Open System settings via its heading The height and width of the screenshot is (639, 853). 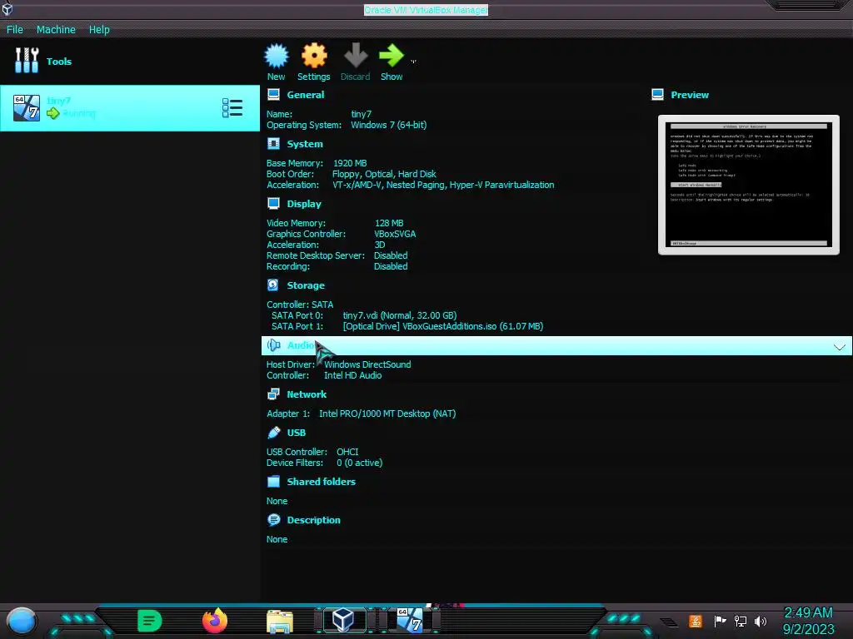(305, 144)
